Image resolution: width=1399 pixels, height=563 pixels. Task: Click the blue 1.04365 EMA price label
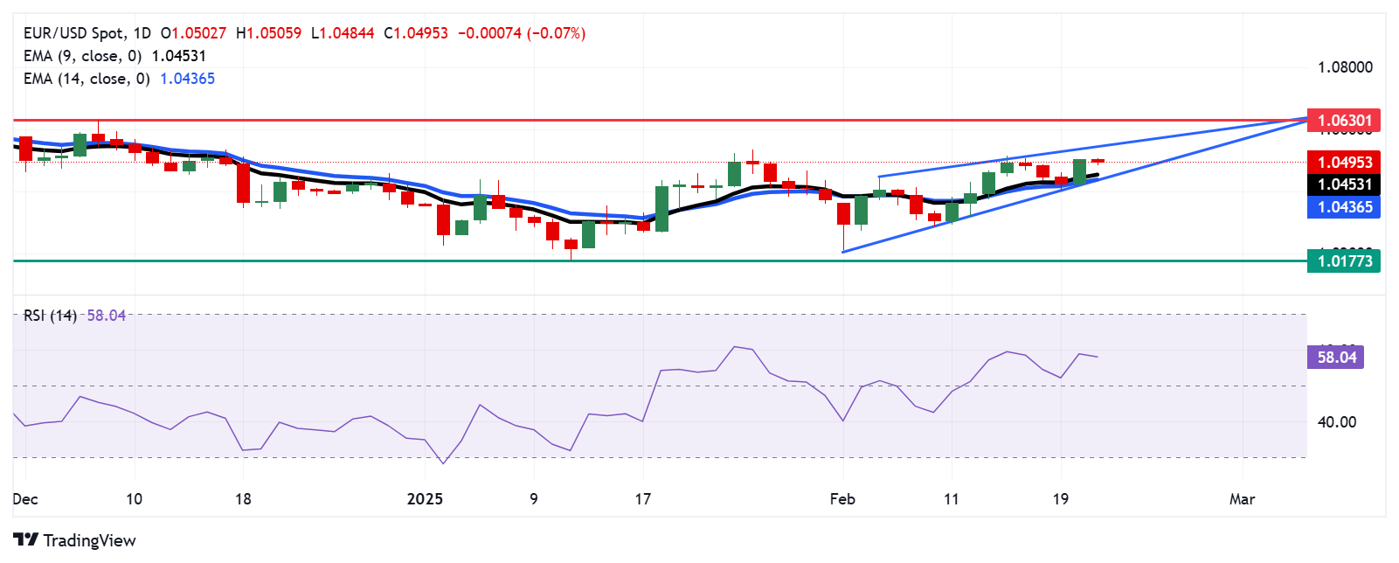point(1344,207)
